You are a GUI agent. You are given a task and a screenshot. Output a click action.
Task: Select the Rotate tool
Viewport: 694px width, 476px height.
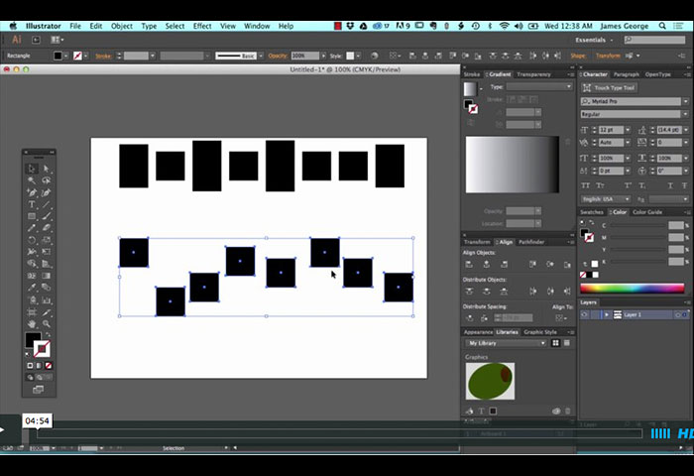(32, 240)
